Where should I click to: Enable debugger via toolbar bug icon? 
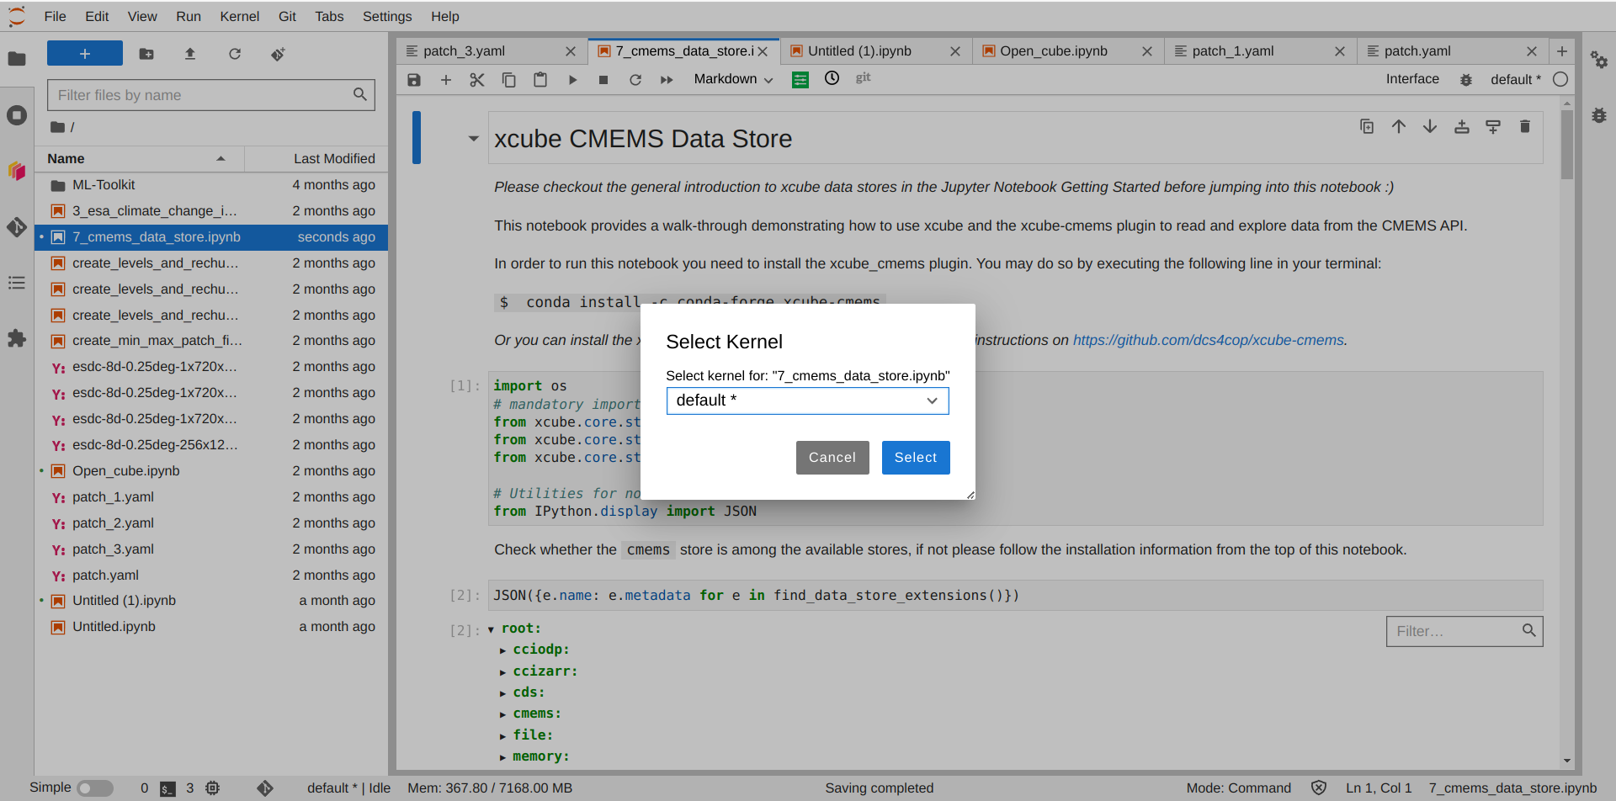[1466, 80]
